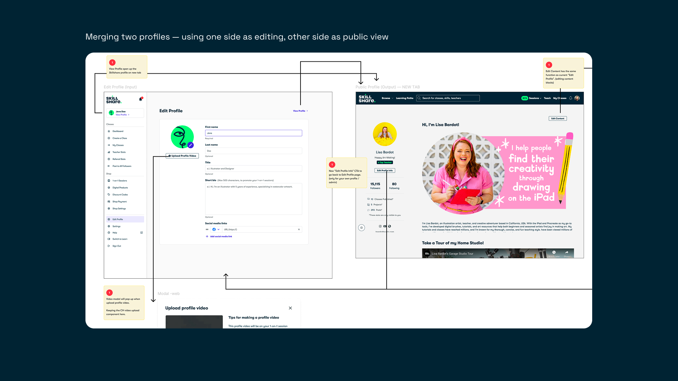This screenshot has width=678, height=381.
Task: Close the Upload profile video modal
Action: click(290, 308)
